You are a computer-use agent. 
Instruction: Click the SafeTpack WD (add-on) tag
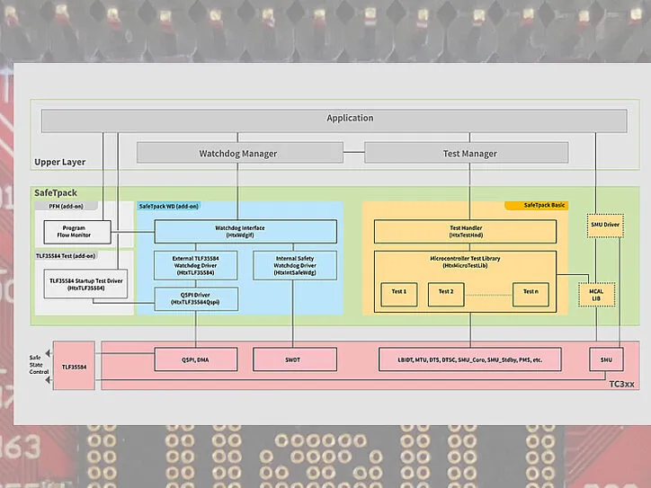click(168, 206)
